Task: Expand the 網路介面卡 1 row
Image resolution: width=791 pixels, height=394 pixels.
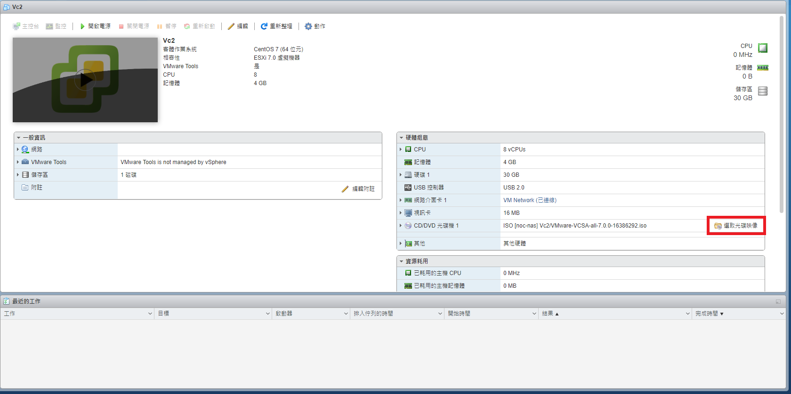Action: [401, 200]
